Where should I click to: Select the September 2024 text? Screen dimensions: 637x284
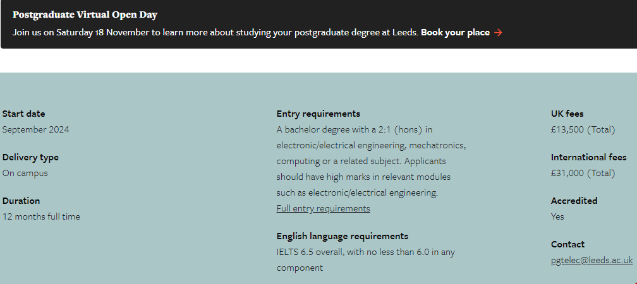click(x=35, y=129)
